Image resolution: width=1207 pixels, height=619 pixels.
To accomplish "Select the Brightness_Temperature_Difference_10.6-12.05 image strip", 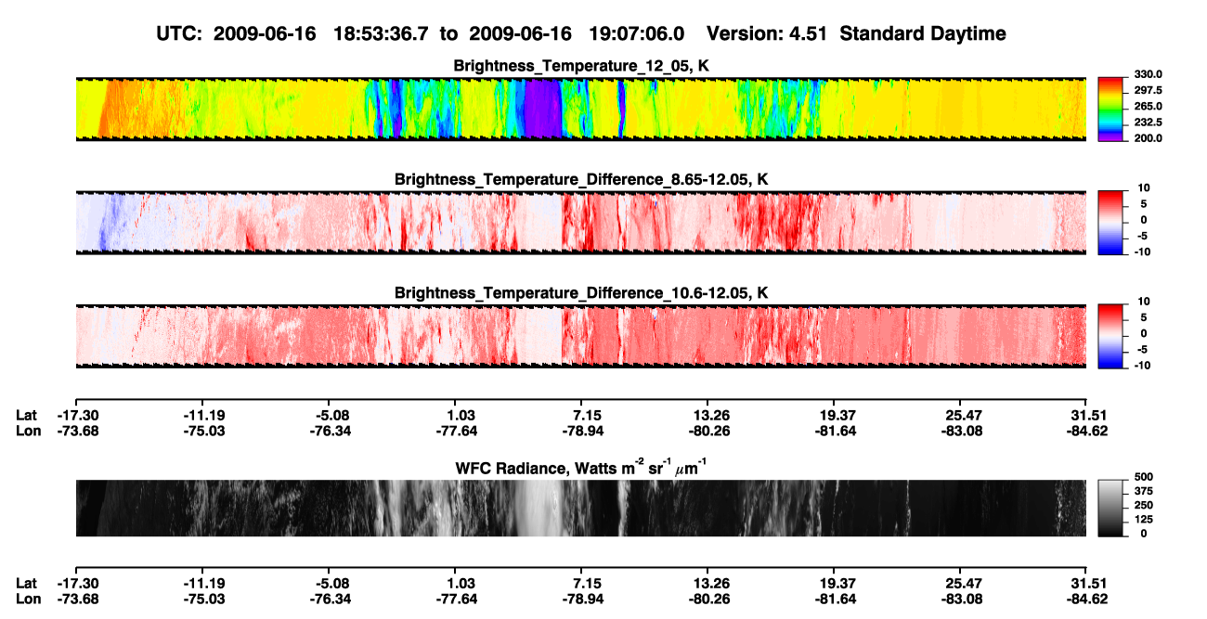I will (x=580, y=335).
